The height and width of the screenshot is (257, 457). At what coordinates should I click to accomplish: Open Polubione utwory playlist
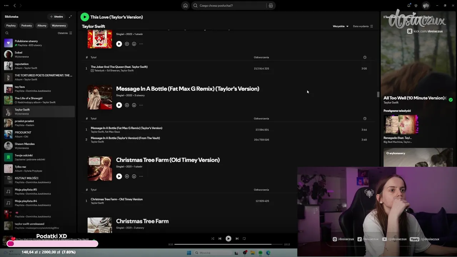click(x=39, y=43)
